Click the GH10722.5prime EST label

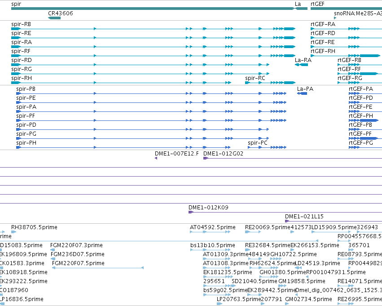coord(294,254)
